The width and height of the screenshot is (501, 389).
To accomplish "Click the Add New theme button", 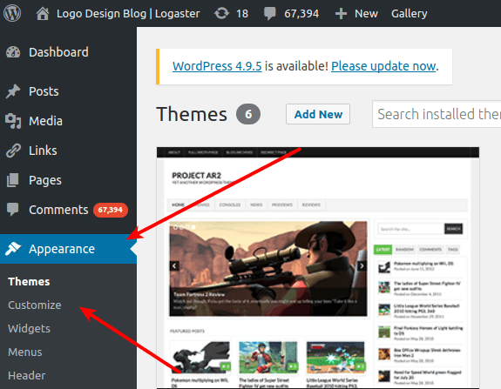I will click(318, 114).
